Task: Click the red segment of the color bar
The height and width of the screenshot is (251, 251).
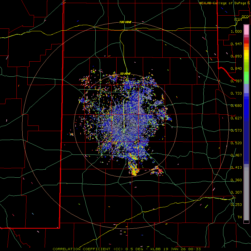Action: (246, 42)
